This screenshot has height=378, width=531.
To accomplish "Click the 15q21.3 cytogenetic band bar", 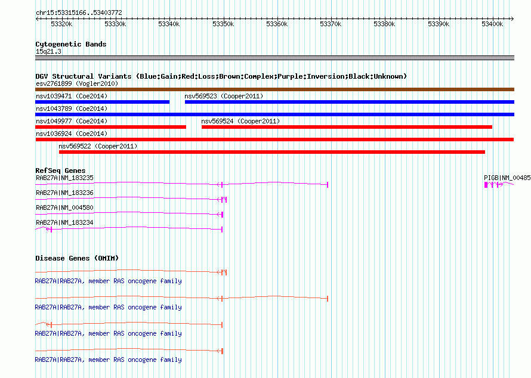I will click(274, 58).
